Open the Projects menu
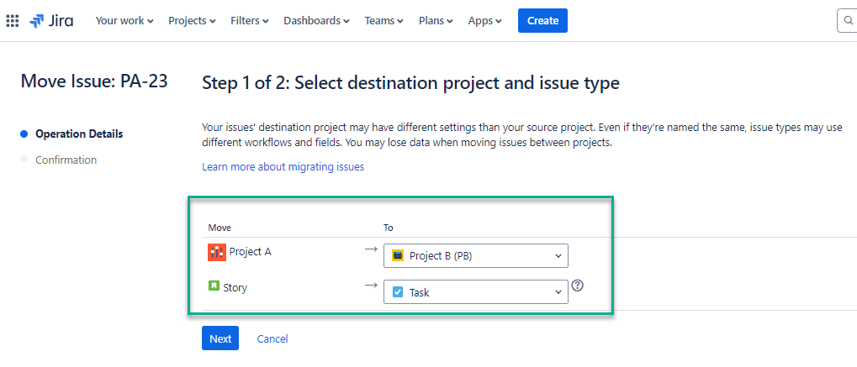 [x=192, y=21]
